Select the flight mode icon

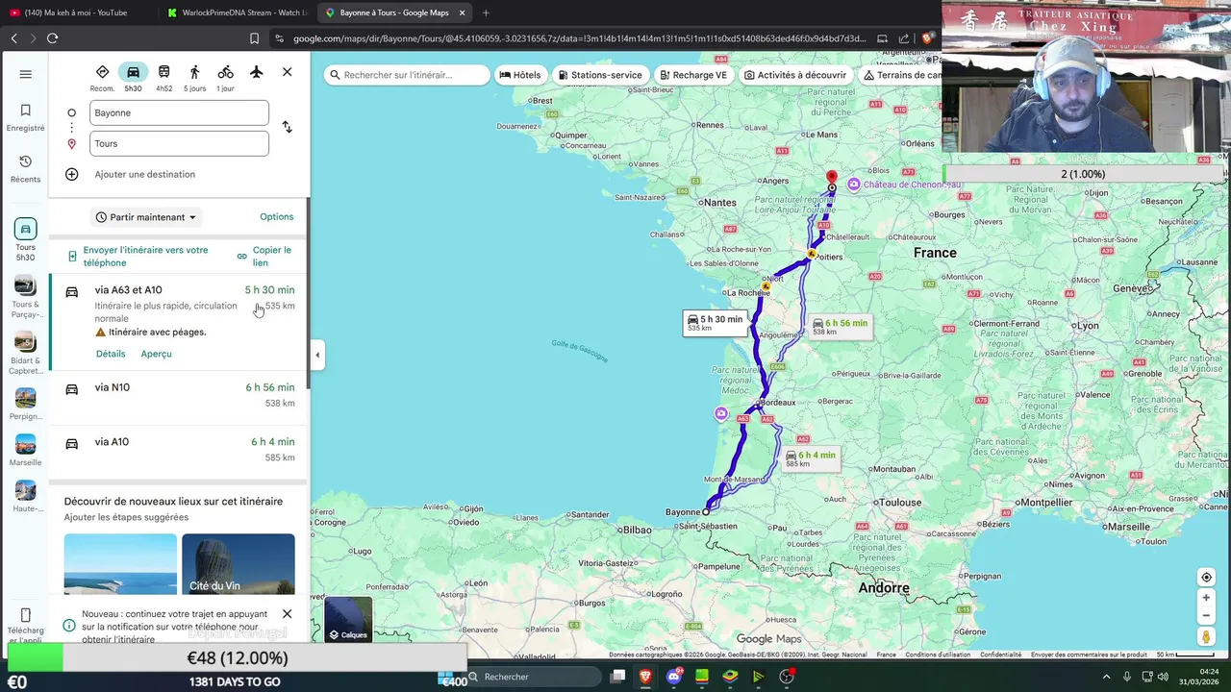(x=256, y=72)
